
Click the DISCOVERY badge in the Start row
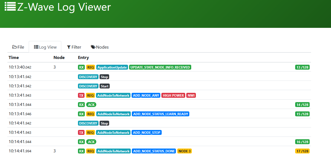coord(88,86)
